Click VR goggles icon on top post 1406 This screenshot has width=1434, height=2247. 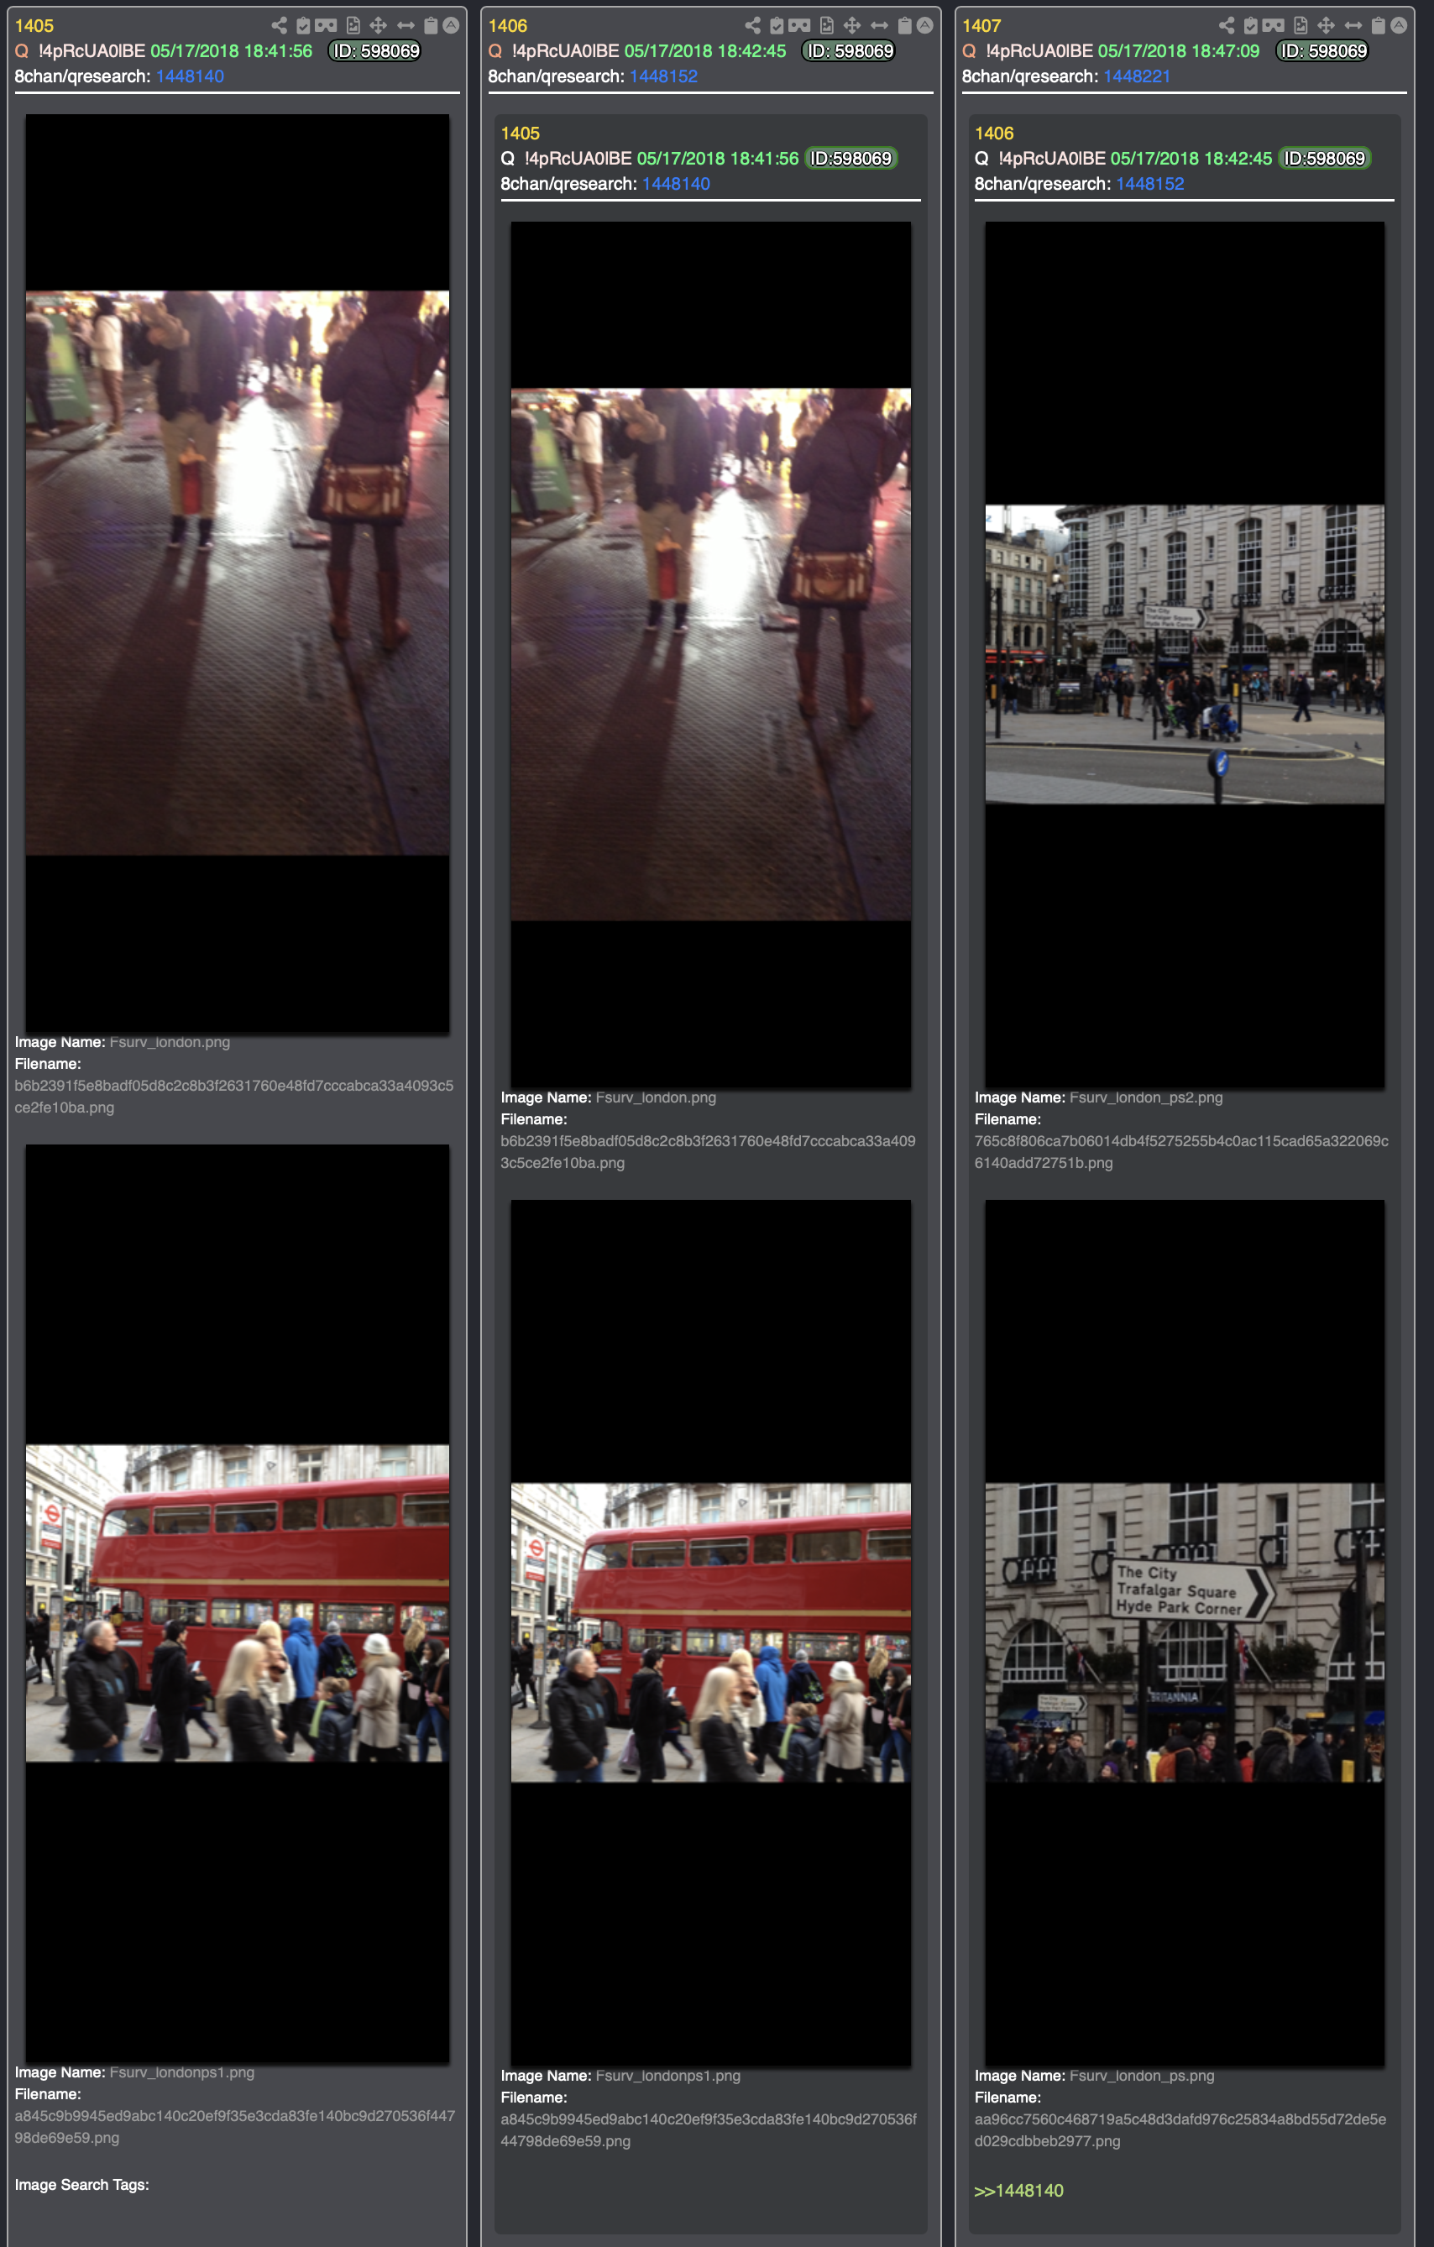click(x=799, y=25)
